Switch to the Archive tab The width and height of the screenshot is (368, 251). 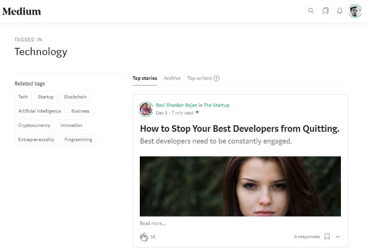[x=172, y=78]
